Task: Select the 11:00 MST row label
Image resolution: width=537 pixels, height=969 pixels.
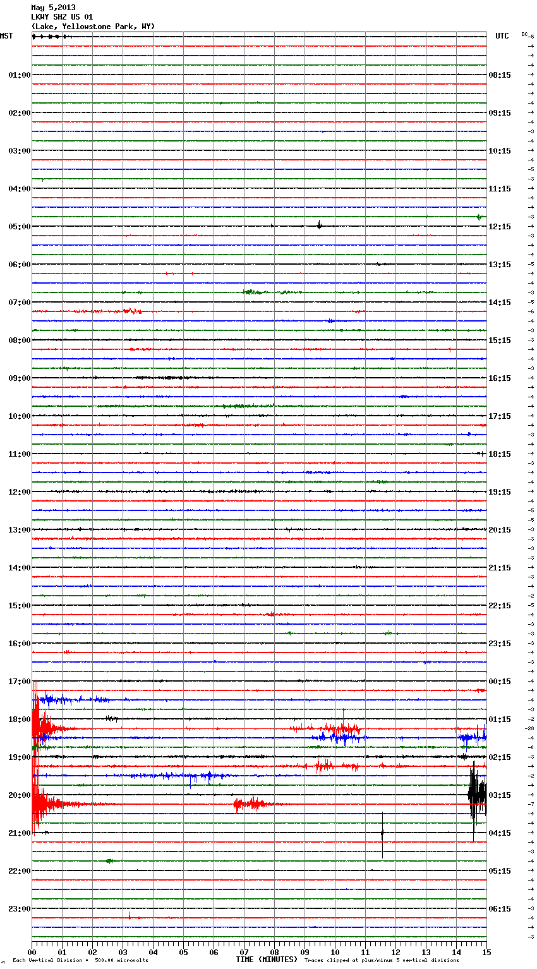Action: [x=20, y=454]
